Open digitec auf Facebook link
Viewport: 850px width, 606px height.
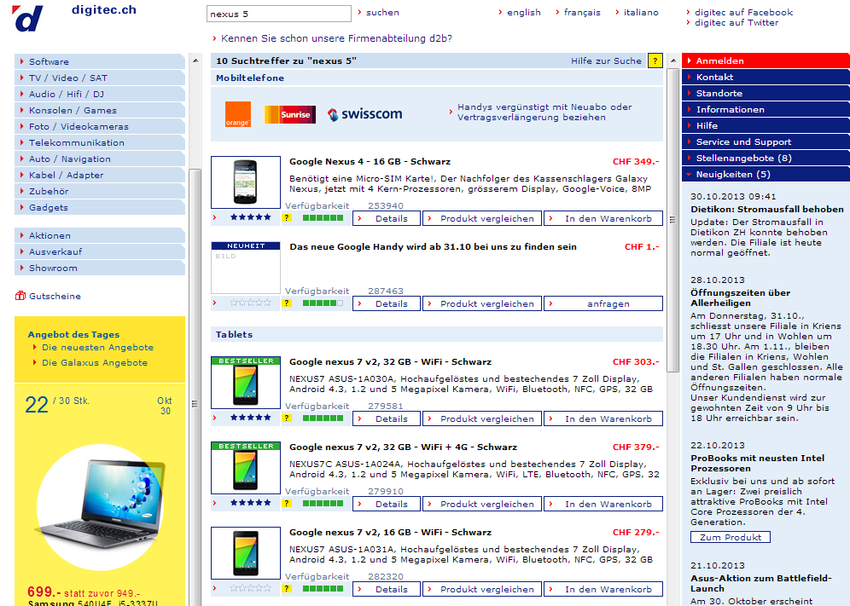pos(743,13)
